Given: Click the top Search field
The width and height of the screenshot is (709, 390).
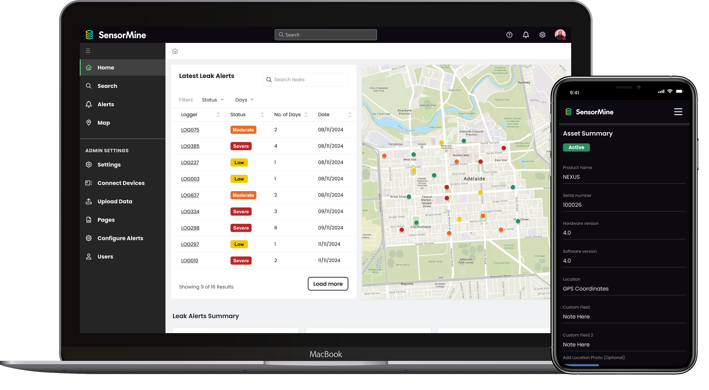Looking at the screenshot, I should point(326,35).
